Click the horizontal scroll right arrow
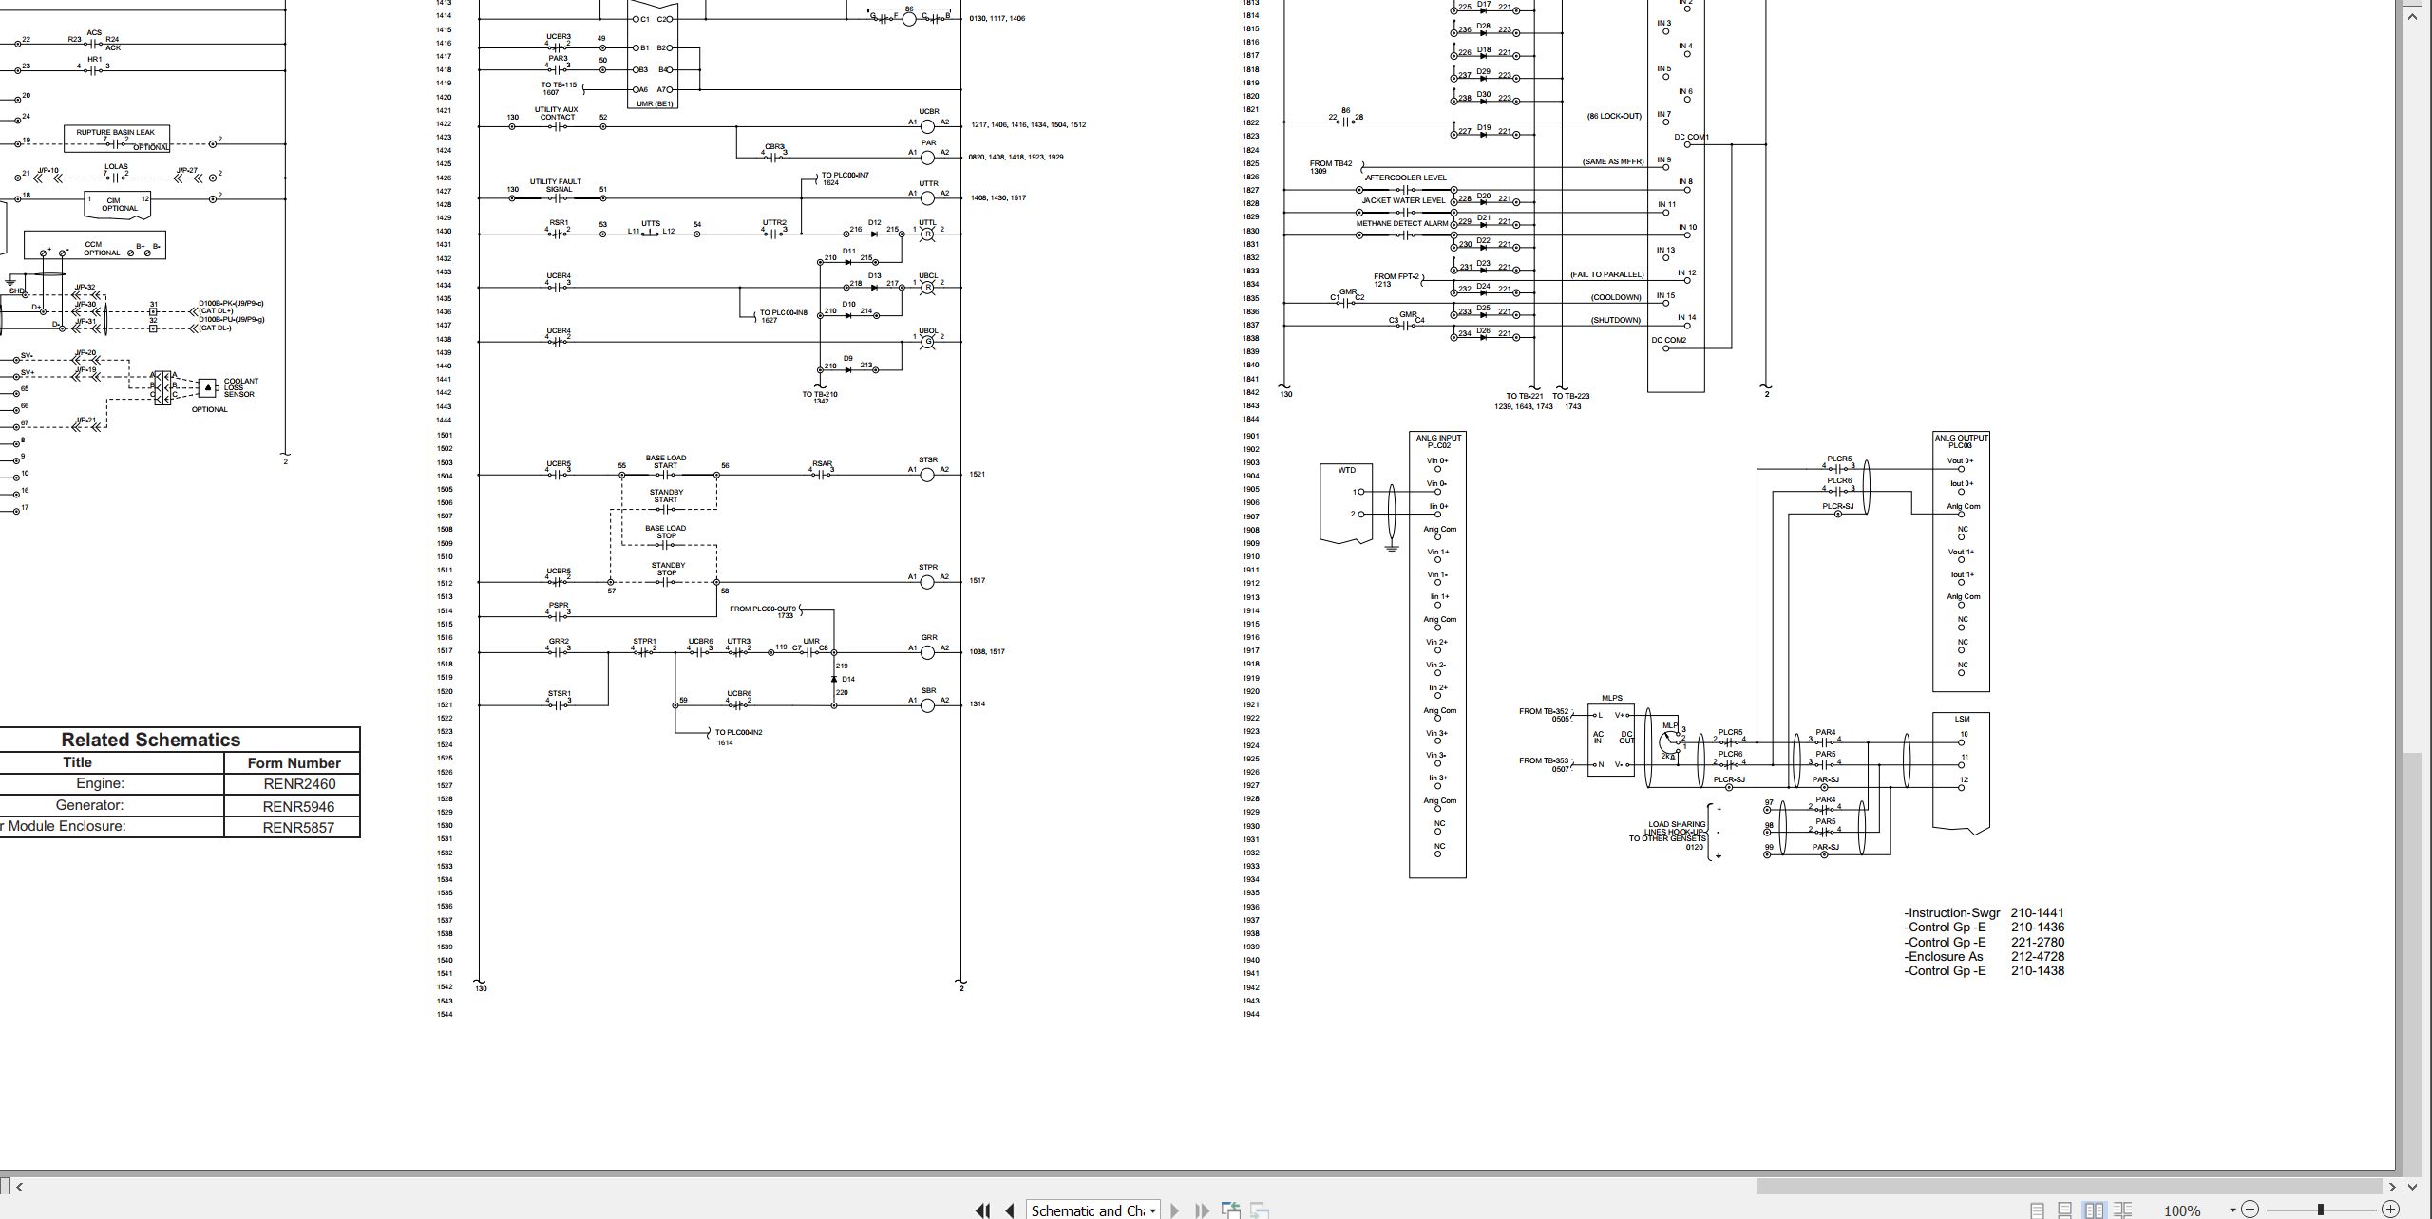Image resolution: width=2432 pixels, height=1219 pixels. 2392,1186
